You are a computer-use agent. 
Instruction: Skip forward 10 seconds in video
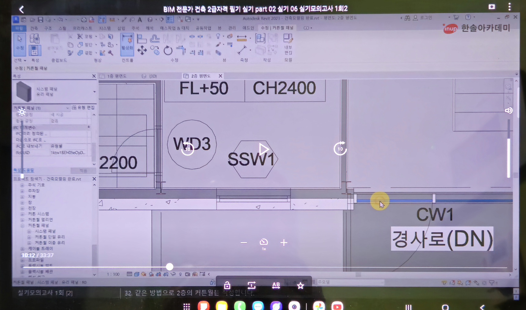click(x=340, y=149)
